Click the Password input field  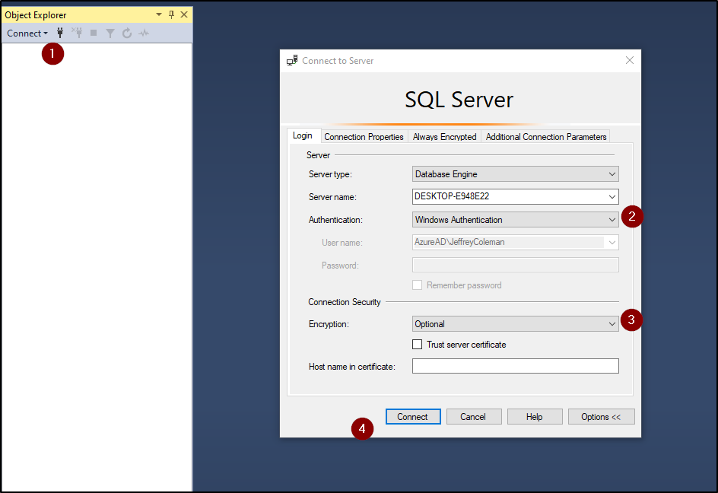(x=515, y=265)
